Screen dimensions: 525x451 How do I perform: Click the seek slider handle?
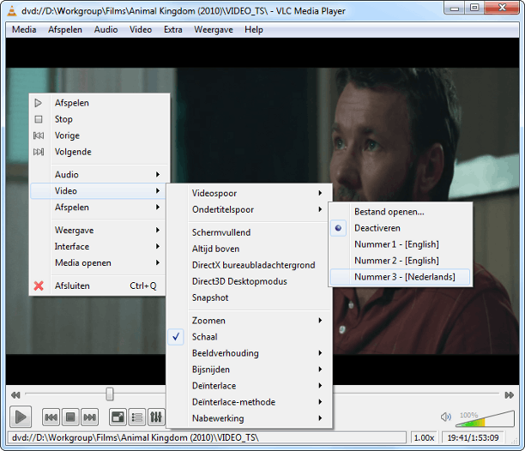tap(110, 394)
